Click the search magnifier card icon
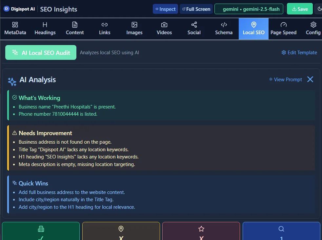Viewport: 322px width, 240px height. [281, 229]
